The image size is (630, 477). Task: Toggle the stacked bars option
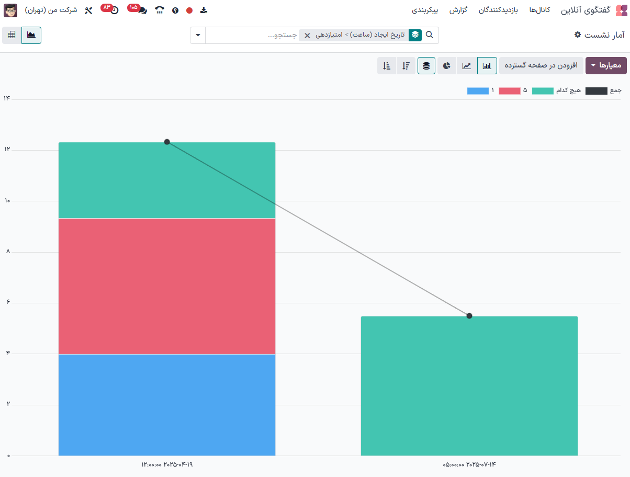[426, 66]
